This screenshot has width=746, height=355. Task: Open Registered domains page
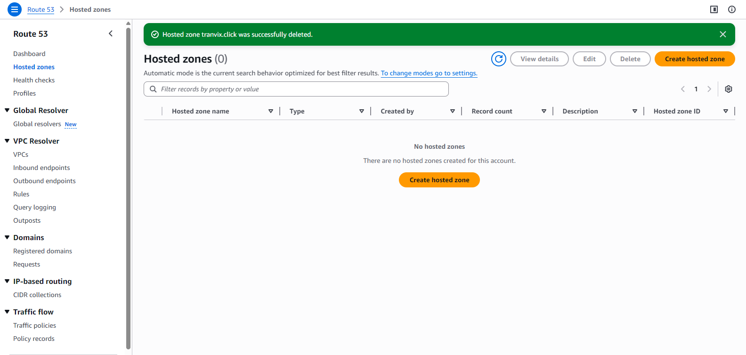tap(42, 251)
